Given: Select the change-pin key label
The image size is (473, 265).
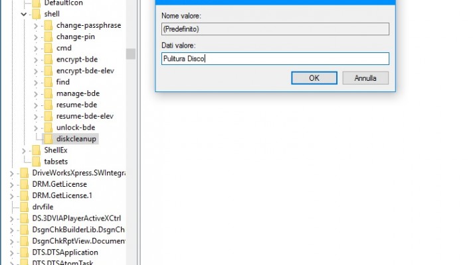Looking at the screenshot, I should click(76, 36).
